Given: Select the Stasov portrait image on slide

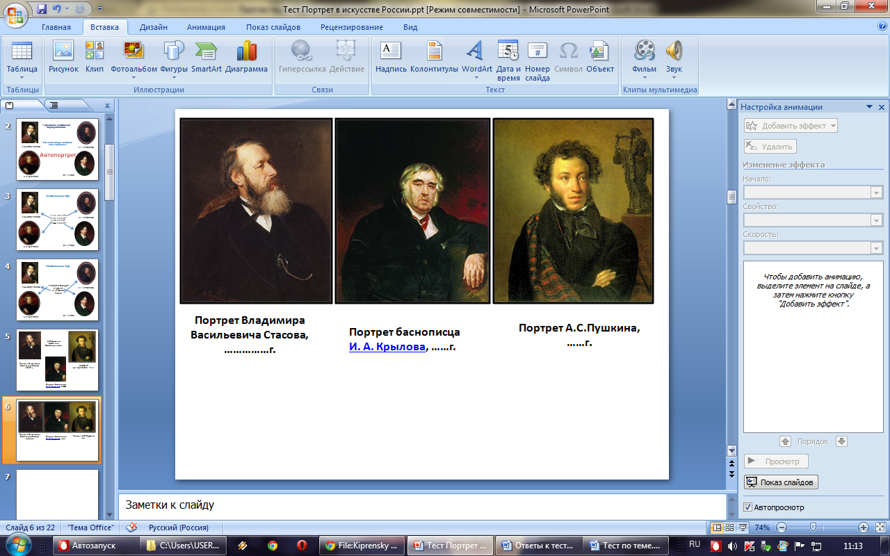Looking at the screenshot, I should (257, 211).
